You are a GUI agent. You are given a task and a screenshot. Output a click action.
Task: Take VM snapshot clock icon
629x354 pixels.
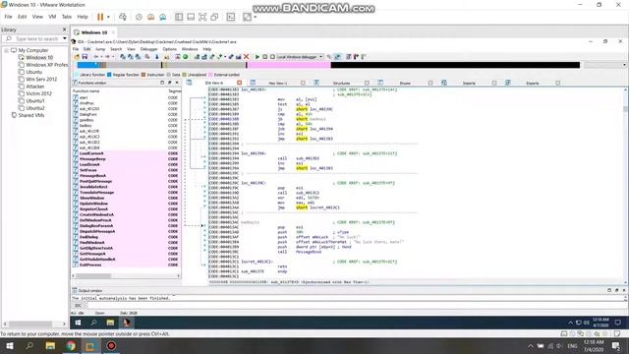(139, 17)
